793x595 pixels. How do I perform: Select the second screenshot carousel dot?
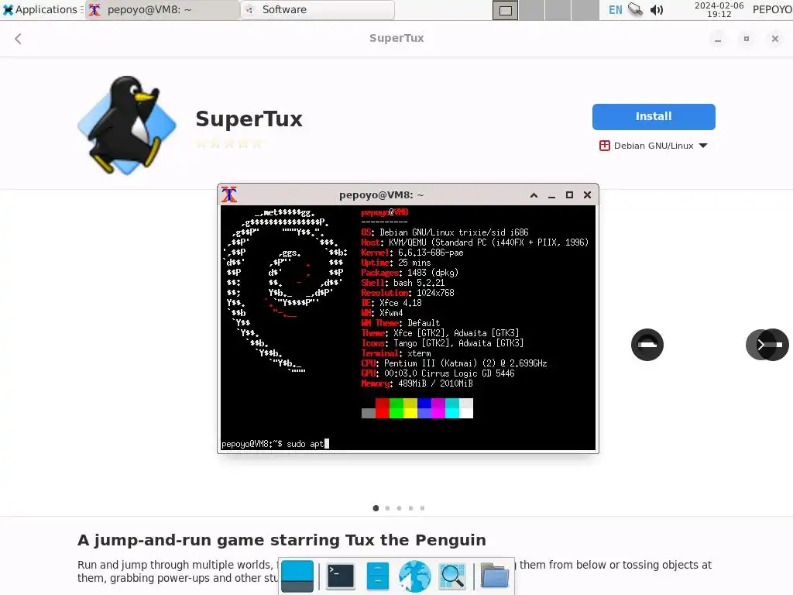[x=387, y=508]
